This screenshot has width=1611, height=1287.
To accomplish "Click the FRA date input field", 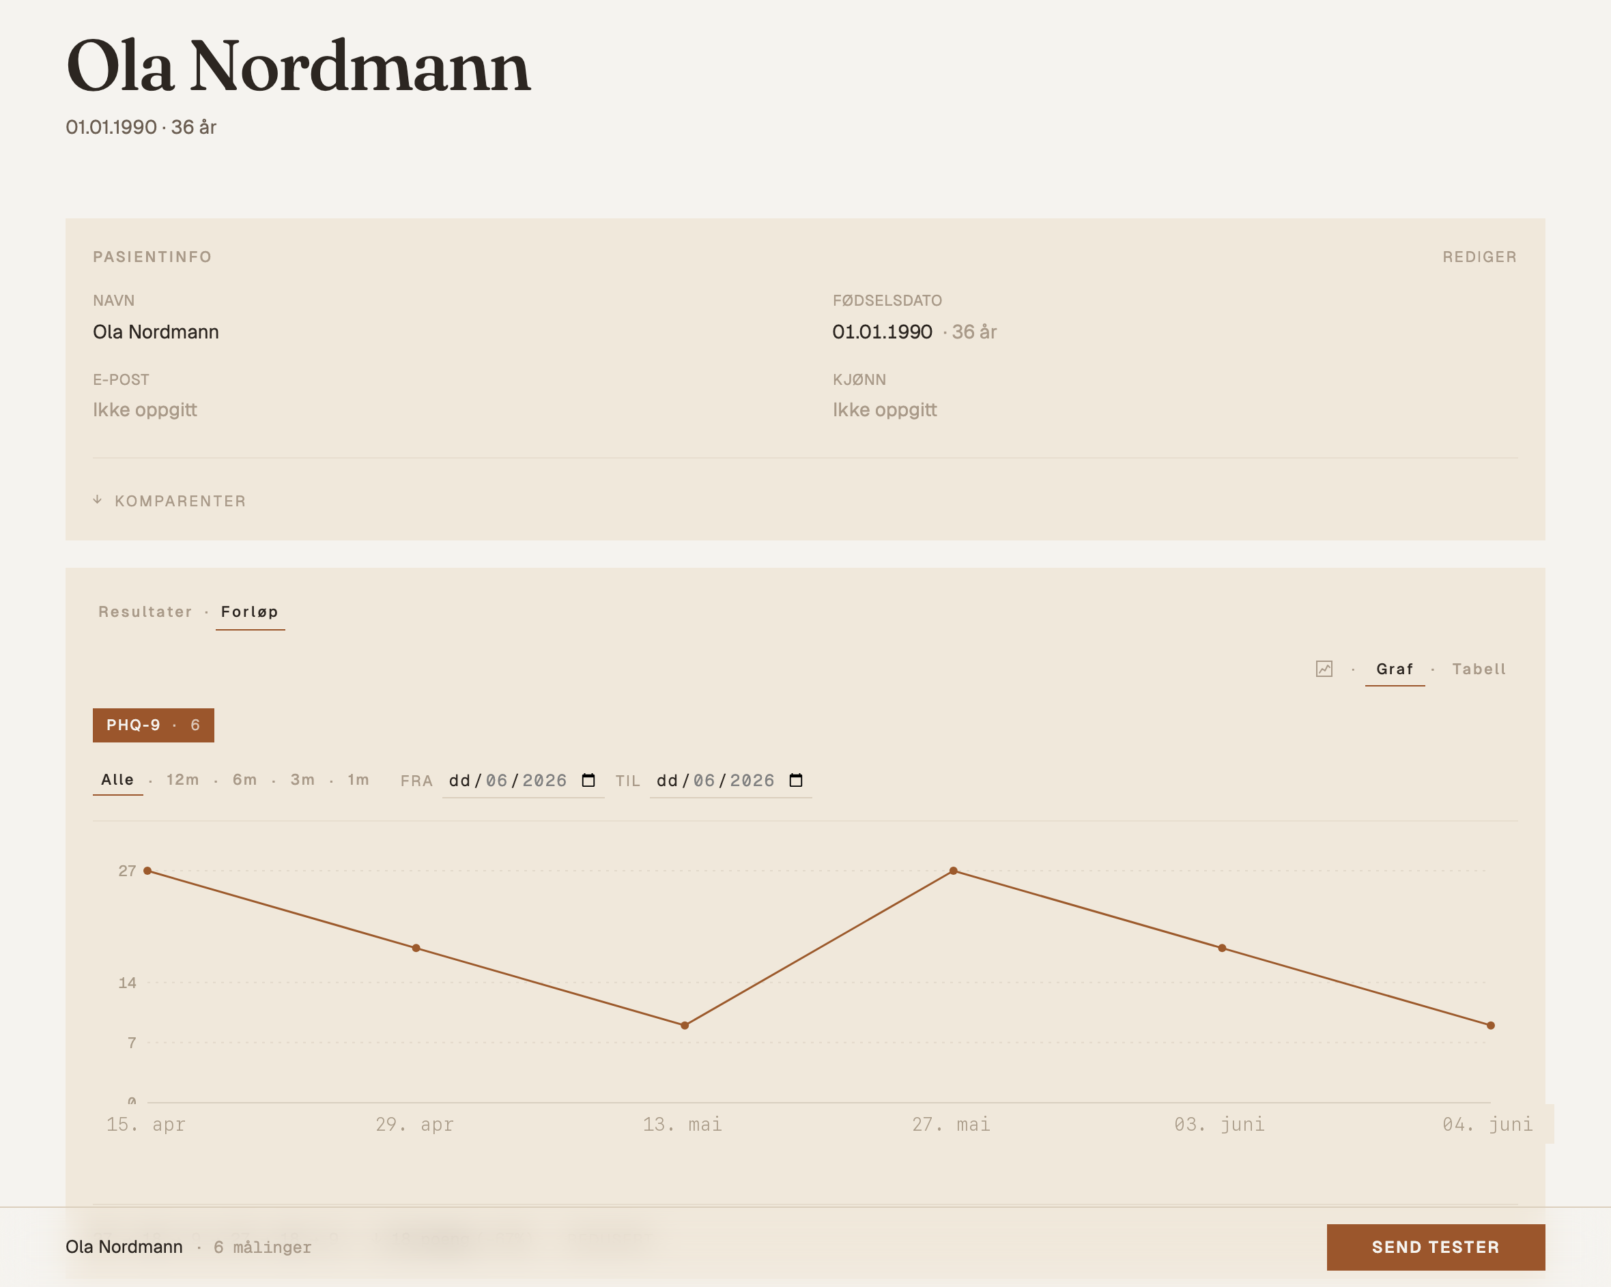I will [x=523, y=780].
